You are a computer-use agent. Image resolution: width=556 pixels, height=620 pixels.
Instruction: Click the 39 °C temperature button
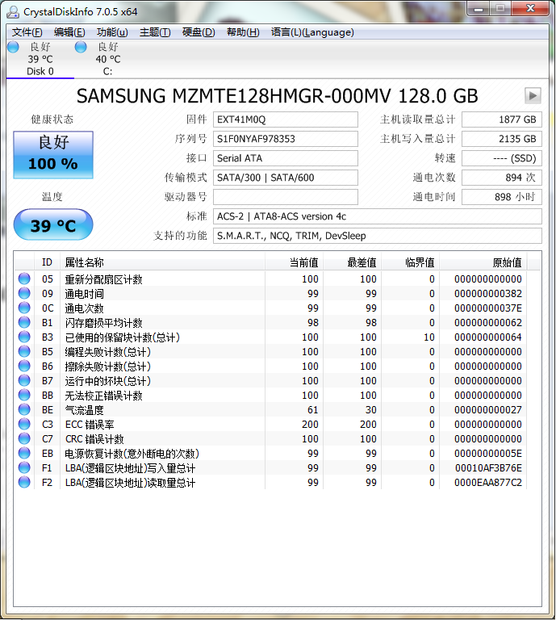coord(53,224)
